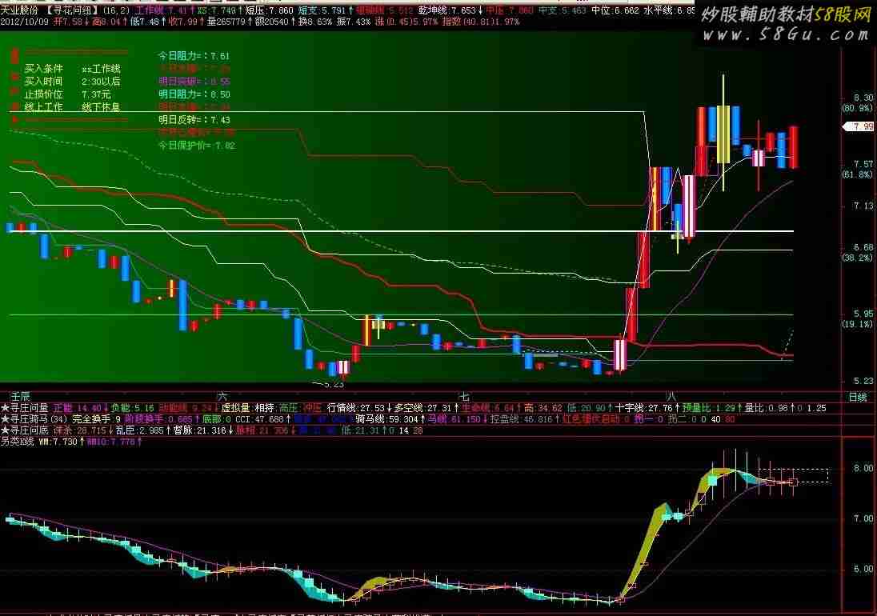Click the 明日反转=:7.43 line
This screenshot has width=877, height=616.
[x=194, y=120]
